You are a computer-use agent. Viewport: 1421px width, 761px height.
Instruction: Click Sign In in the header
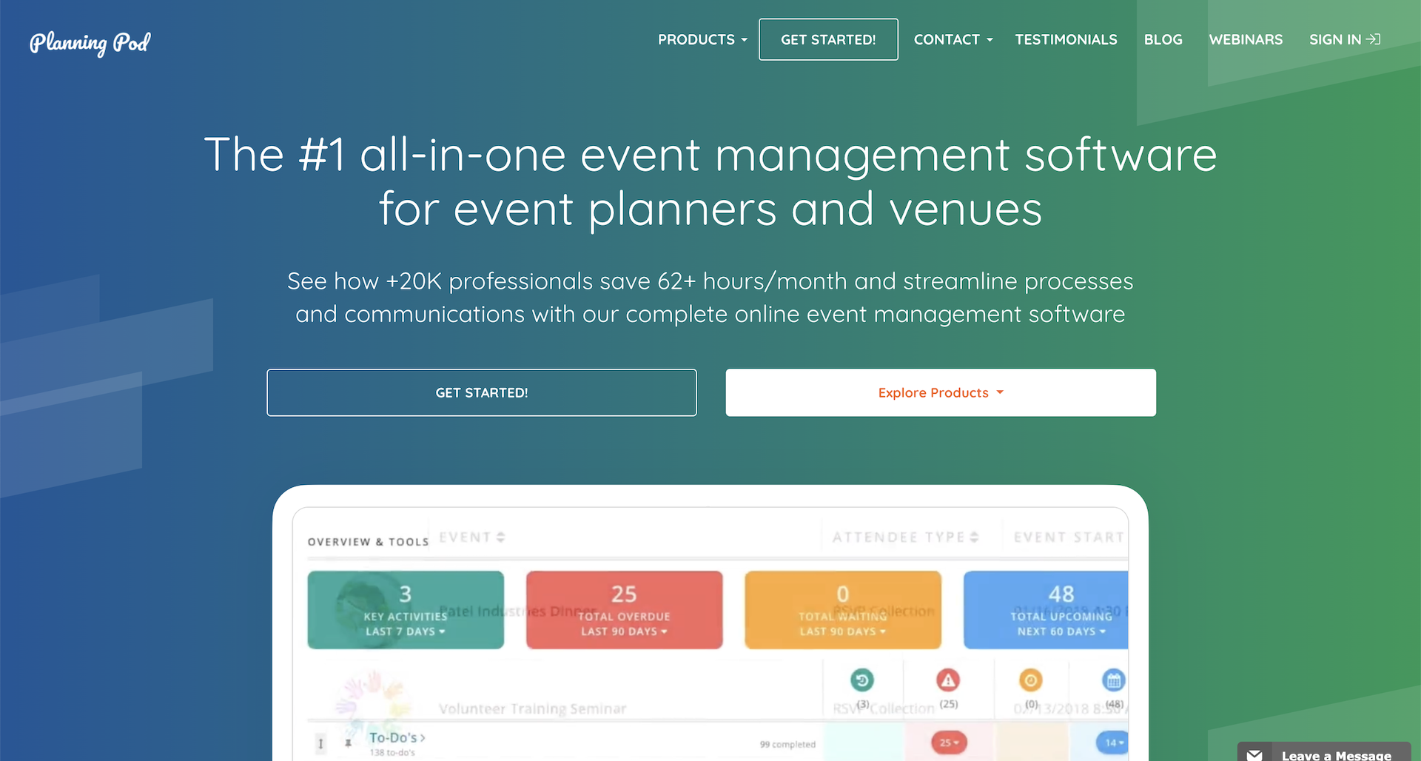(x=1345, y=39)
